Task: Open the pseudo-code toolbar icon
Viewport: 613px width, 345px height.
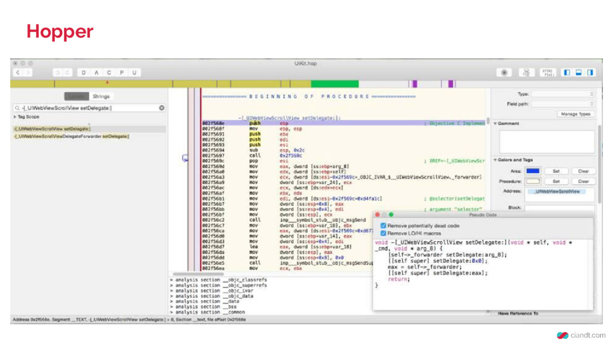Action: (x=548, y=72)
